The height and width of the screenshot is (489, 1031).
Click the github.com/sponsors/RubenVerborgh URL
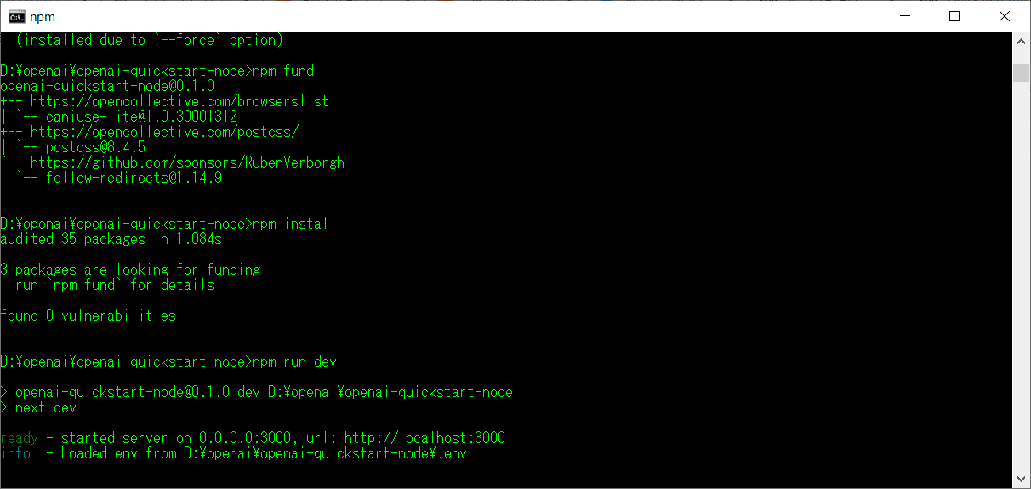[x=187, y=162]
